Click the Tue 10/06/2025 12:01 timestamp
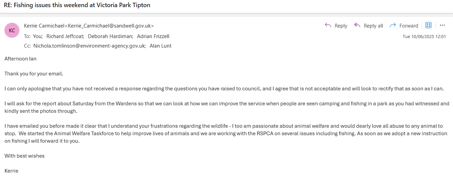 [x=424, y=37]
